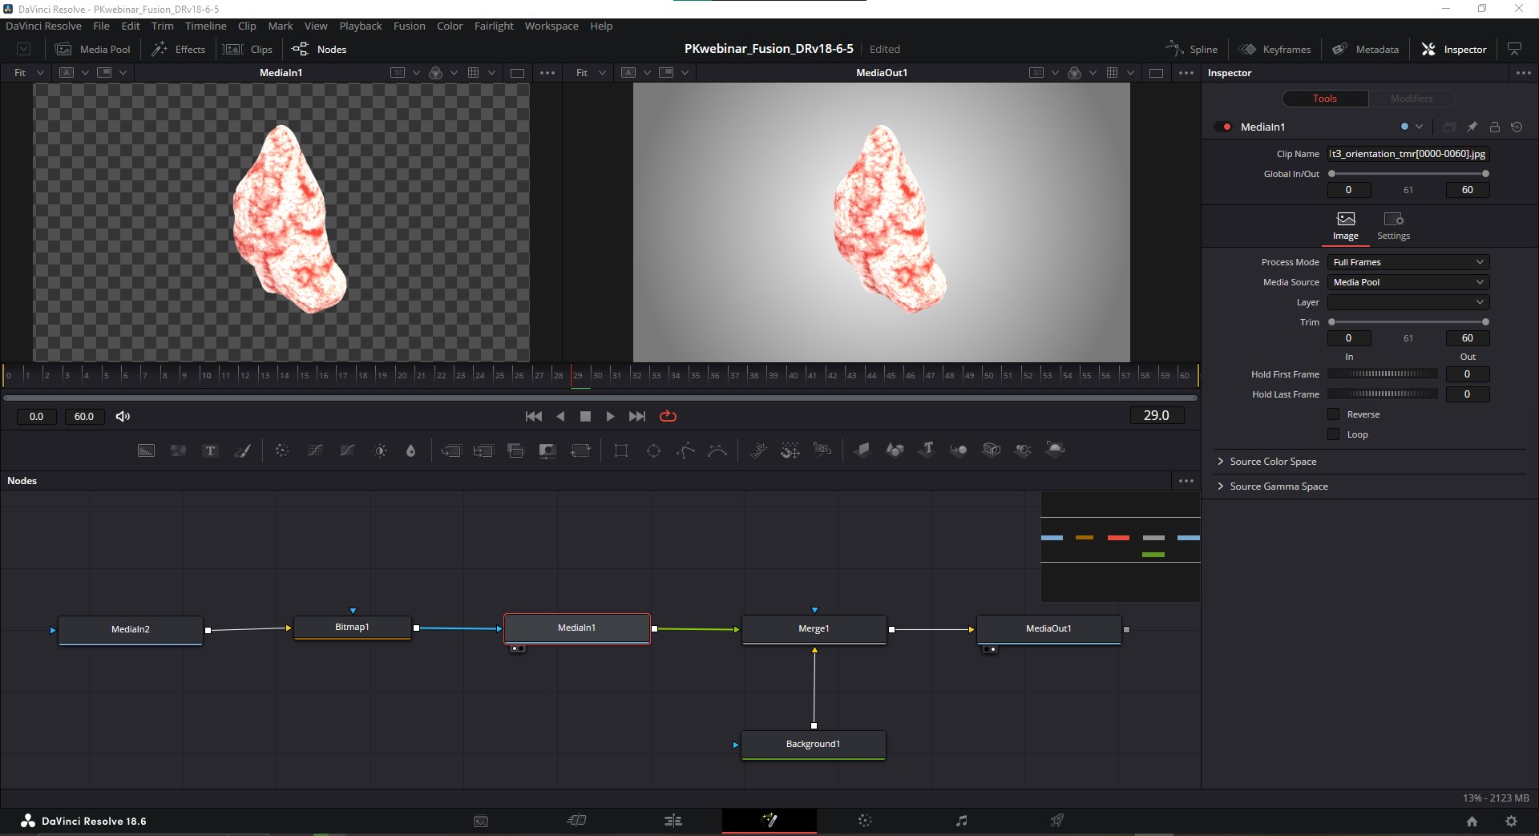Add a Background node from toolbar
The image size is (1539, 836).
[x=146, y=450]
